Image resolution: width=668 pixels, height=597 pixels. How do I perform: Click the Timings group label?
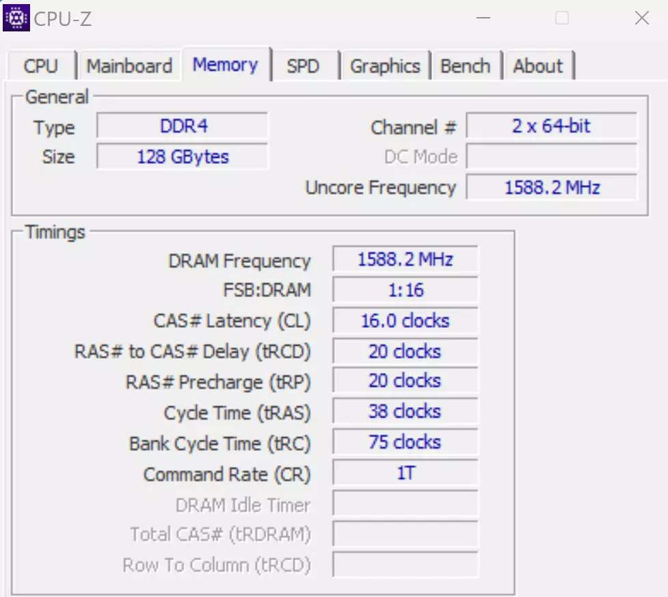point(55,232)
